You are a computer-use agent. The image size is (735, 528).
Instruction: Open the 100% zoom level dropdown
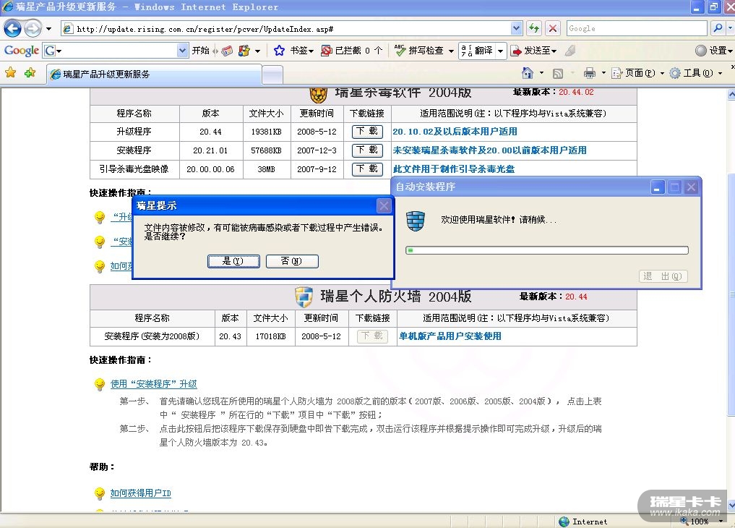(x=721, y=521)
